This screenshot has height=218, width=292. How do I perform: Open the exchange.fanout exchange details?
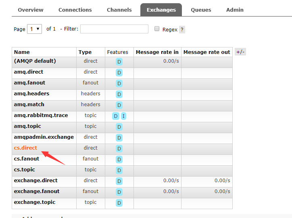pos(36,191)
